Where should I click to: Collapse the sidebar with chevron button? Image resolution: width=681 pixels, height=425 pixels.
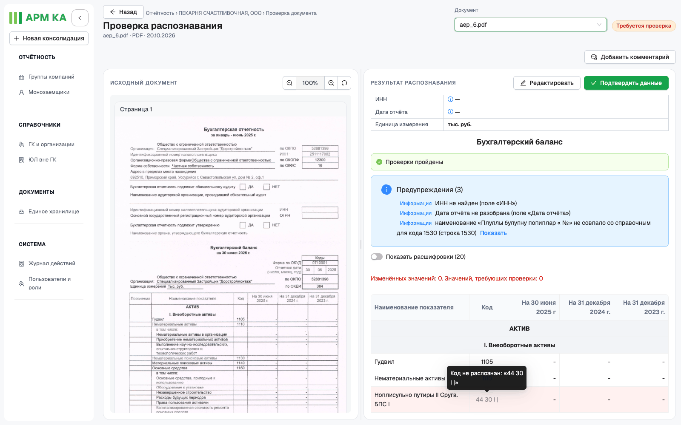point(80,18)
